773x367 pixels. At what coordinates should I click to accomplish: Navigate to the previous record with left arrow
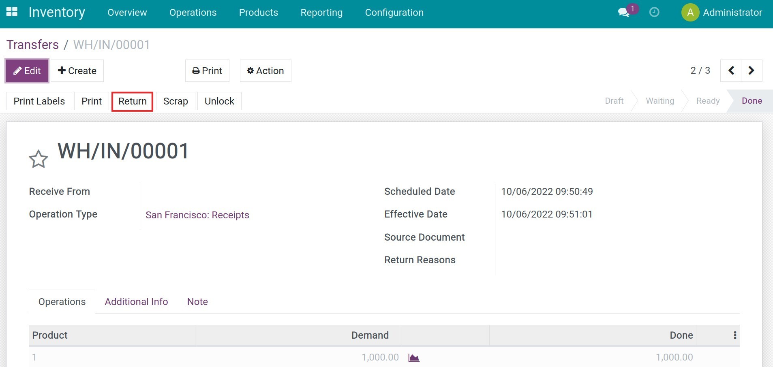click(x=731, y=70)
